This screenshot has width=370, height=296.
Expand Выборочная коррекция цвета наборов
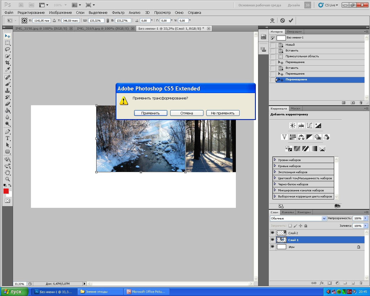(x=275, y=196)
